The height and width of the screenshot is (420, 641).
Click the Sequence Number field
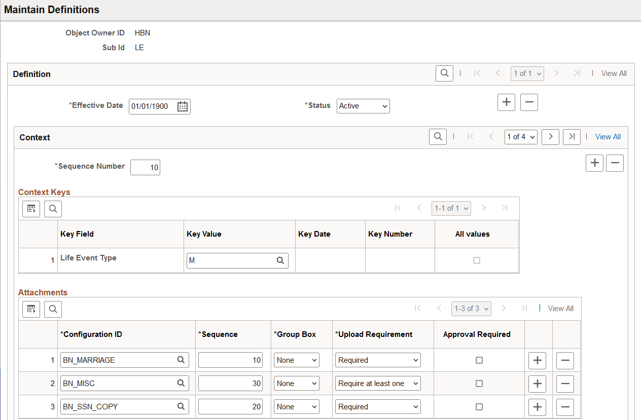(145, 167)
